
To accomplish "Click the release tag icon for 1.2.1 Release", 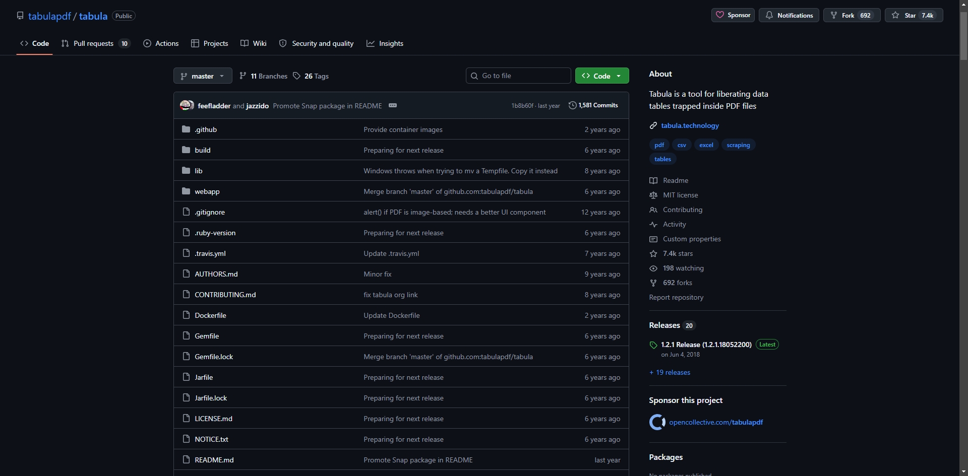I will [x=653, y=345].
